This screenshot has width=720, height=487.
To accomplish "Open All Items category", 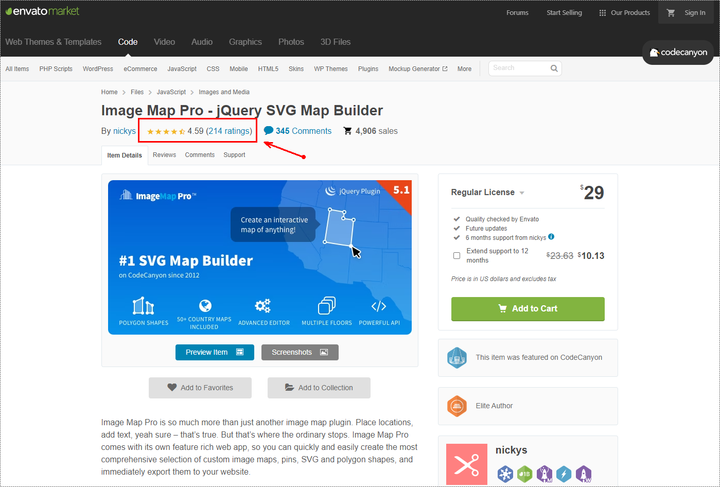I will click(17, 69).
